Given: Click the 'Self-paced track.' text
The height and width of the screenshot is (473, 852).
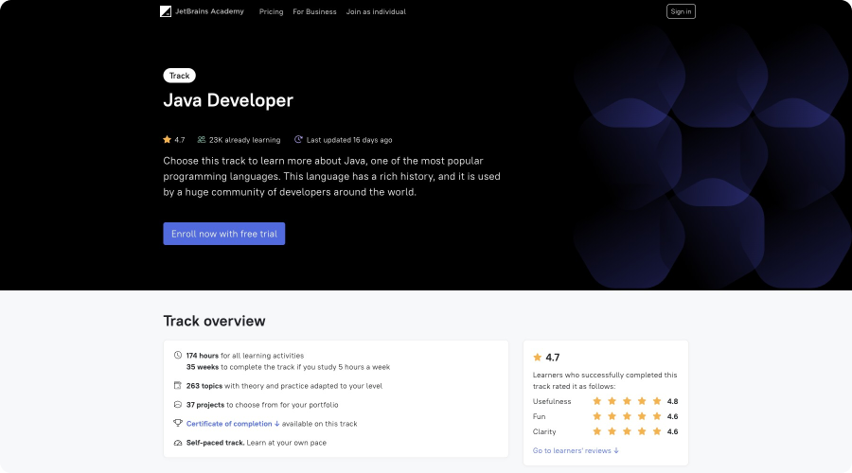Looking at the screenshot, I should click(215, 443).
